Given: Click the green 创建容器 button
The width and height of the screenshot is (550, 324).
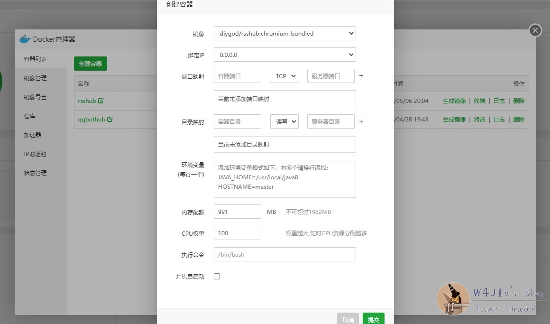Looking at the screenshot, I should coord(91,64).
